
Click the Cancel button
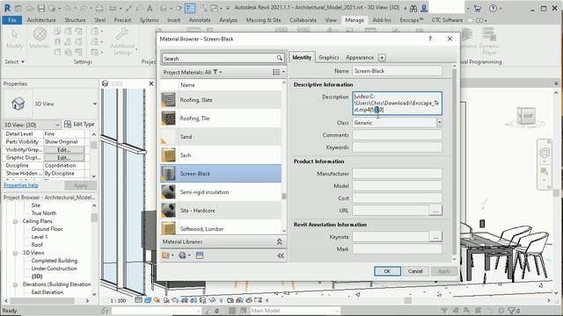coord(415,271)
